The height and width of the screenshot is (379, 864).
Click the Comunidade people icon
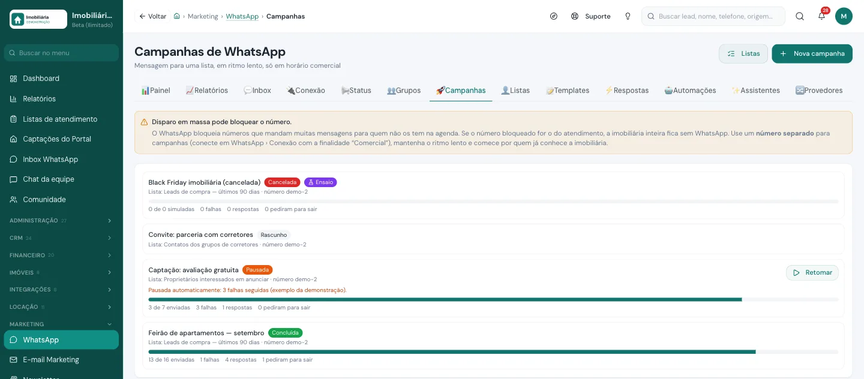[x=14, y=200]
